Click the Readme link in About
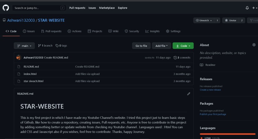The image size is (258, 139). [210, 65]
